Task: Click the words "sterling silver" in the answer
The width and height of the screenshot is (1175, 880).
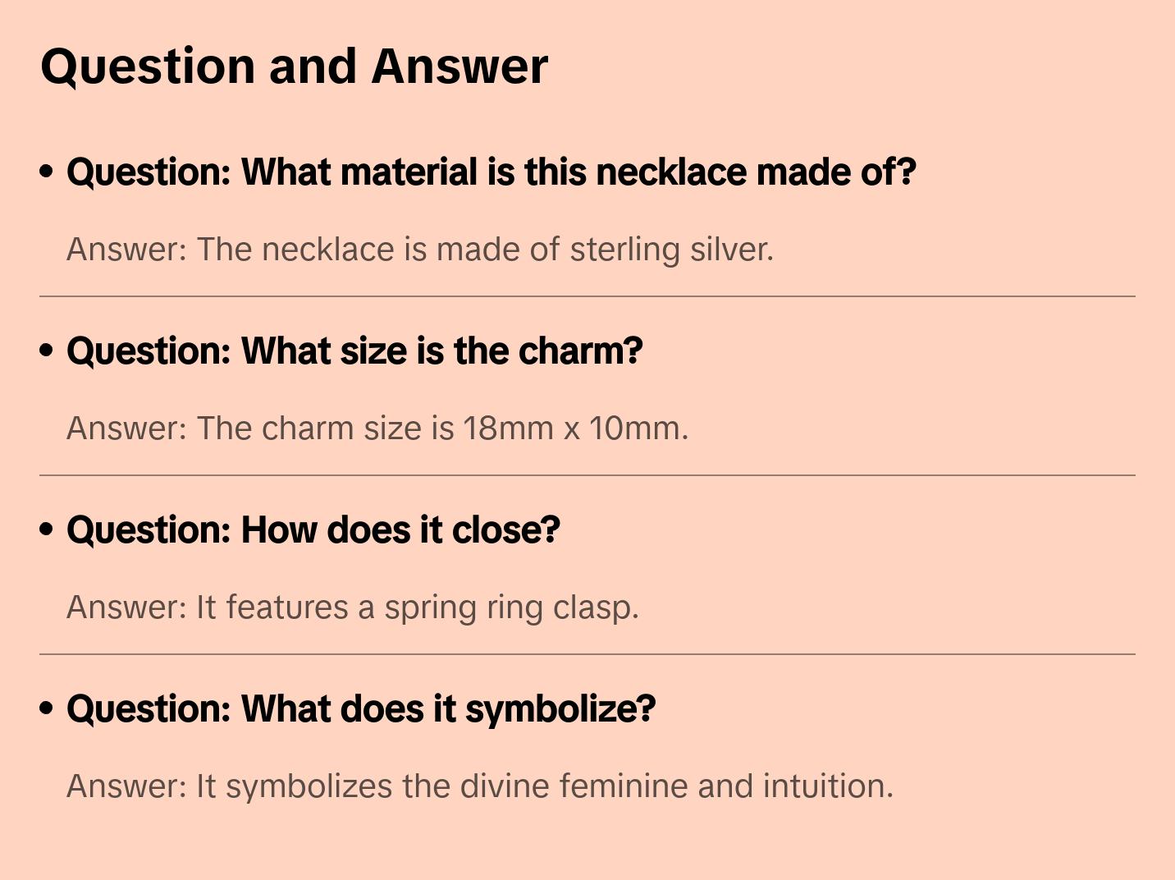Action: pyautogui.click(x=671, y=250)
